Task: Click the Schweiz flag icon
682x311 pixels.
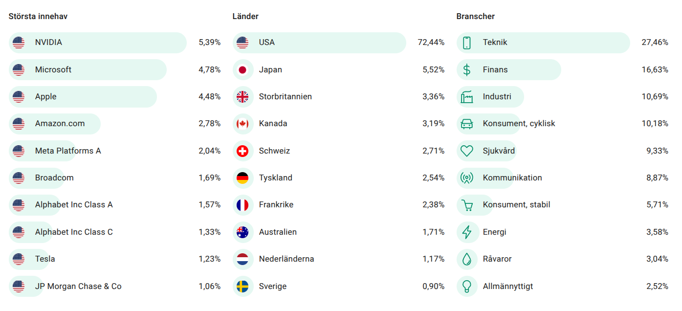Action: (242, 151)
